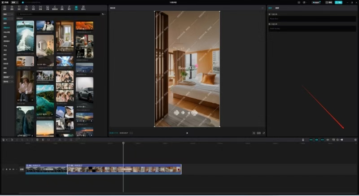The width and height of the screenshot is (359, 196).
Task: Click the play button under the preview
Action: tap(187, 133)
